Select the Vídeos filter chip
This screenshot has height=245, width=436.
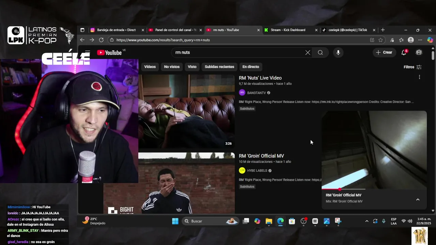[x=150, y=67]
